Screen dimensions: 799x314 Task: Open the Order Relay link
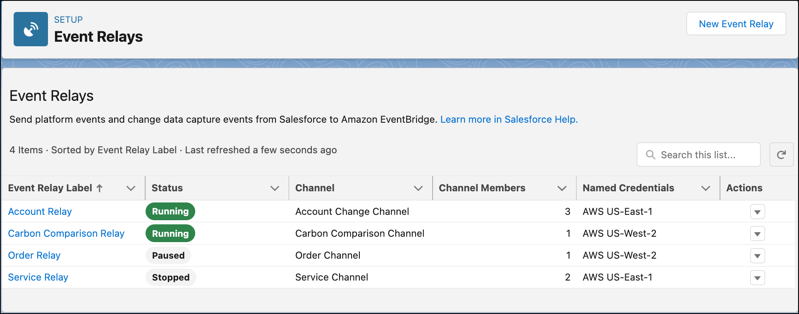point(34,255)
